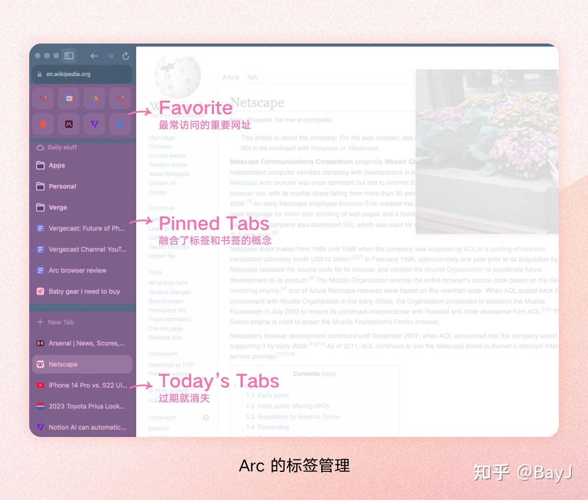The image size is (588, 500).
Task: Click the page reload icon
Action: click(x=125, y=56)
